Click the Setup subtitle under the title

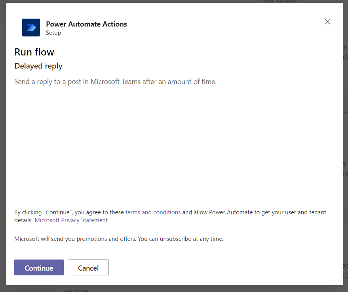tap(53, 33)
